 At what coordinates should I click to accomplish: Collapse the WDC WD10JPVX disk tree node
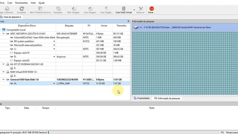3,33
